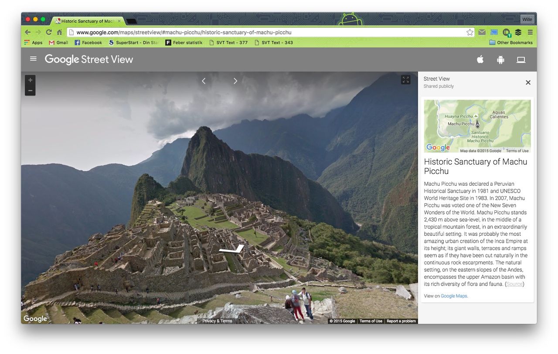558x354 pixels.
Task: Open the Feber statistik bookmark
Action: tap(184, 43)
